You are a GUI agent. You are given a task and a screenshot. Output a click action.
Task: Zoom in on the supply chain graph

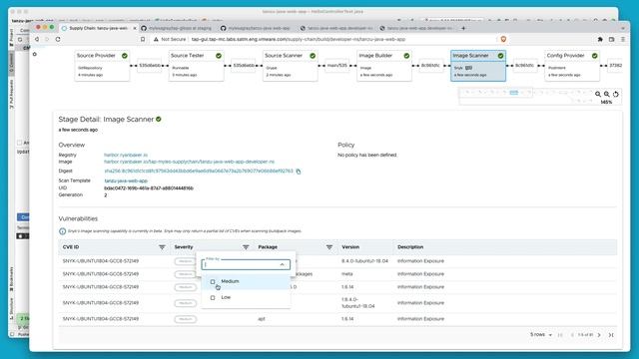[x=598, y=94]
